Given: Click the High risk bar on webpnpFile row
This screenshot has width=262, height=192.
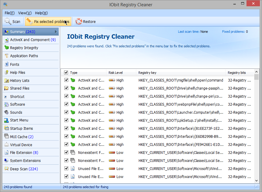Looking at the screenshot, I should 112,104.
